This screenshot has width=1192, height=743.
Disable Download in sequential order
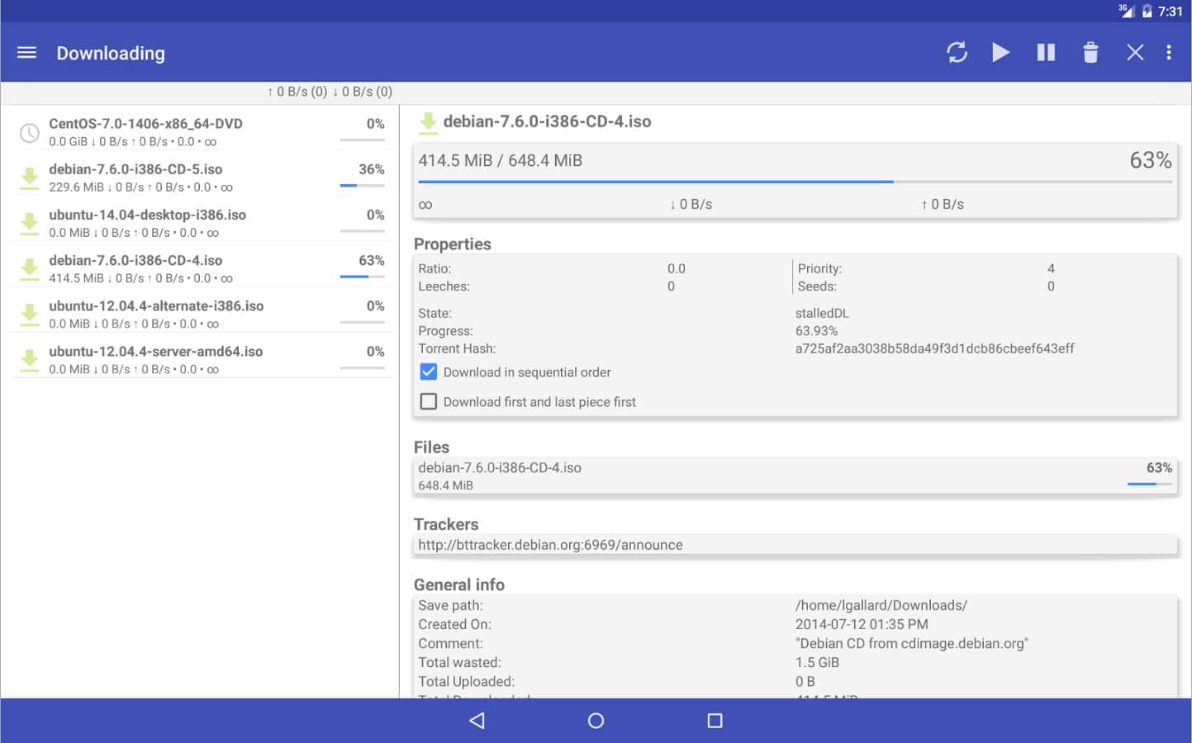(429, 372)
